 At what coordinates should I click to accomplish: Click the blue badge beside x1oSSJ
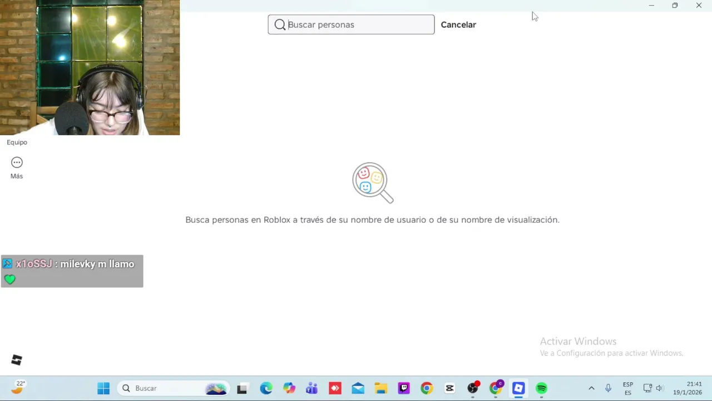(7, 263)
